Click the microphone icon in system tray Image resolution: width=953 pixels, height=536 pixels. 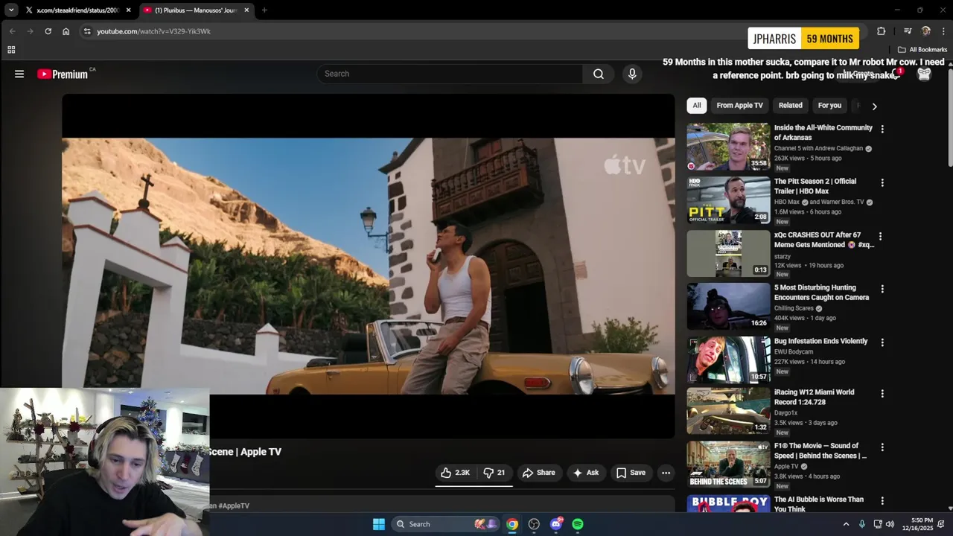point(862,524)
